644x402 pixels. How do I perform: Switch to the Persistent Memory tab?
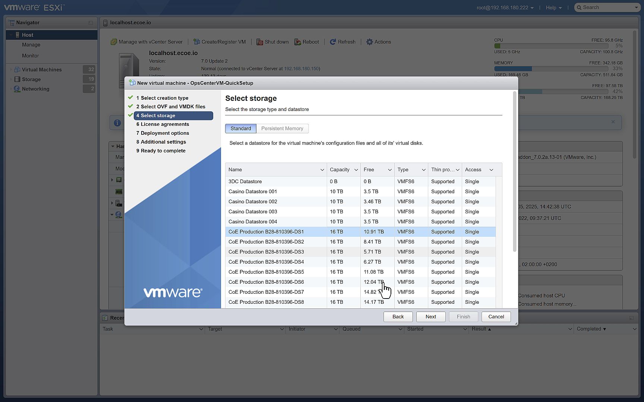[282, 128]
